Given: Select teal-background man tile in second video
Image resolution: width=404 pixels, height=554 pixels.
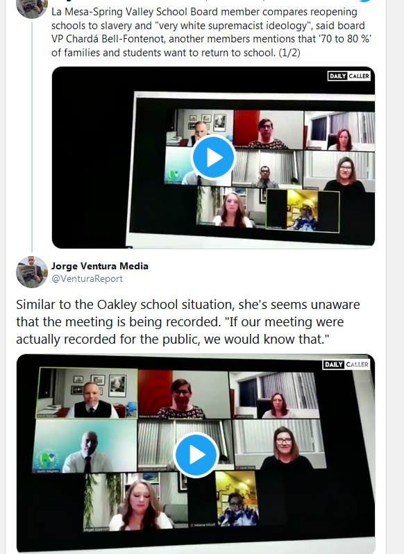Looking at the screenshot, I should click(85, 446).
